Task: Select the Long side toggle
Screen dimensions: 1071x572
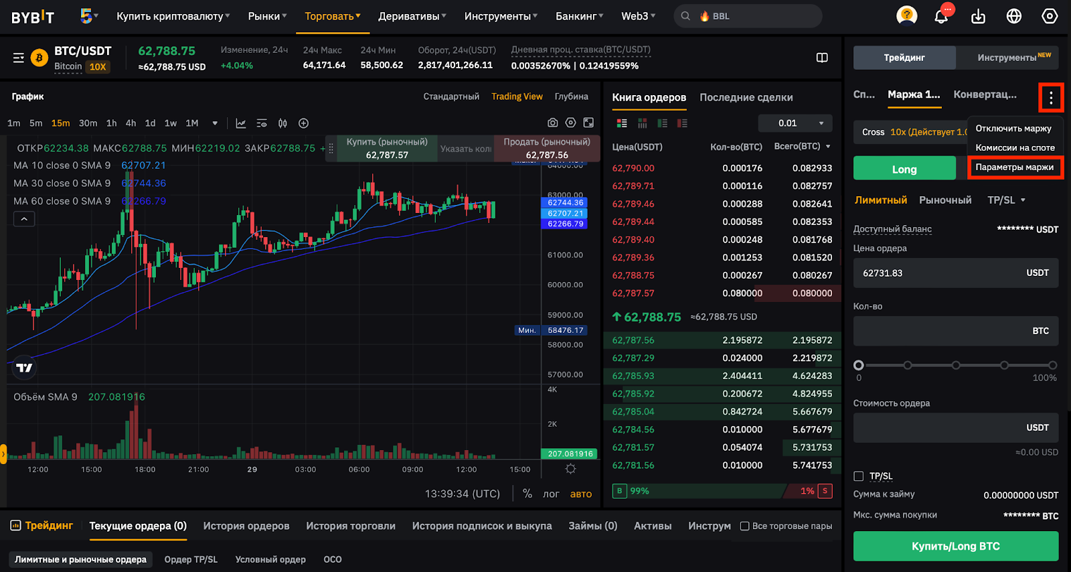Action: tap(904, 168)
